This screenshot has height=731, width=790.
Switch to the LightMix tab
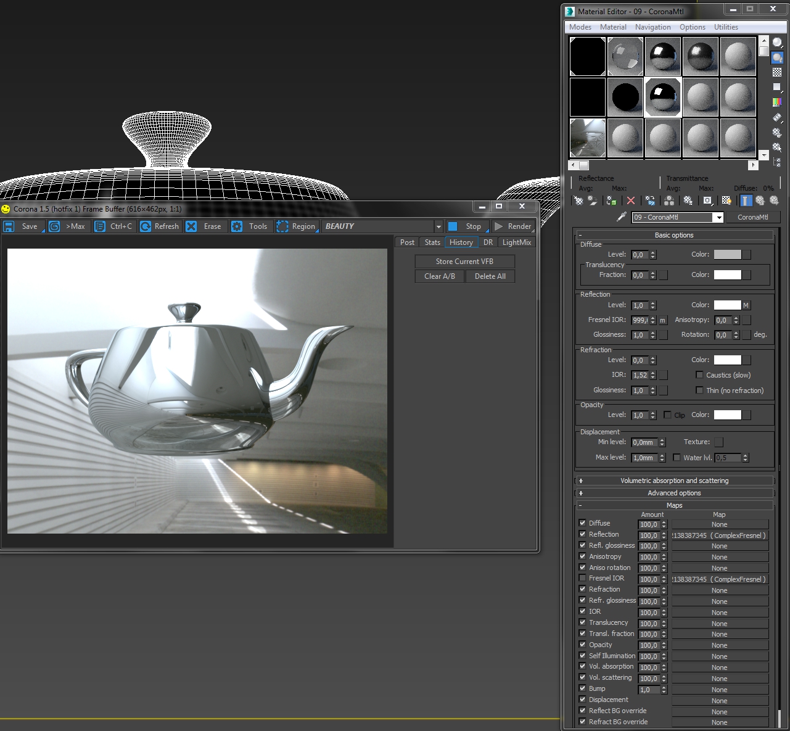[516, 242]
